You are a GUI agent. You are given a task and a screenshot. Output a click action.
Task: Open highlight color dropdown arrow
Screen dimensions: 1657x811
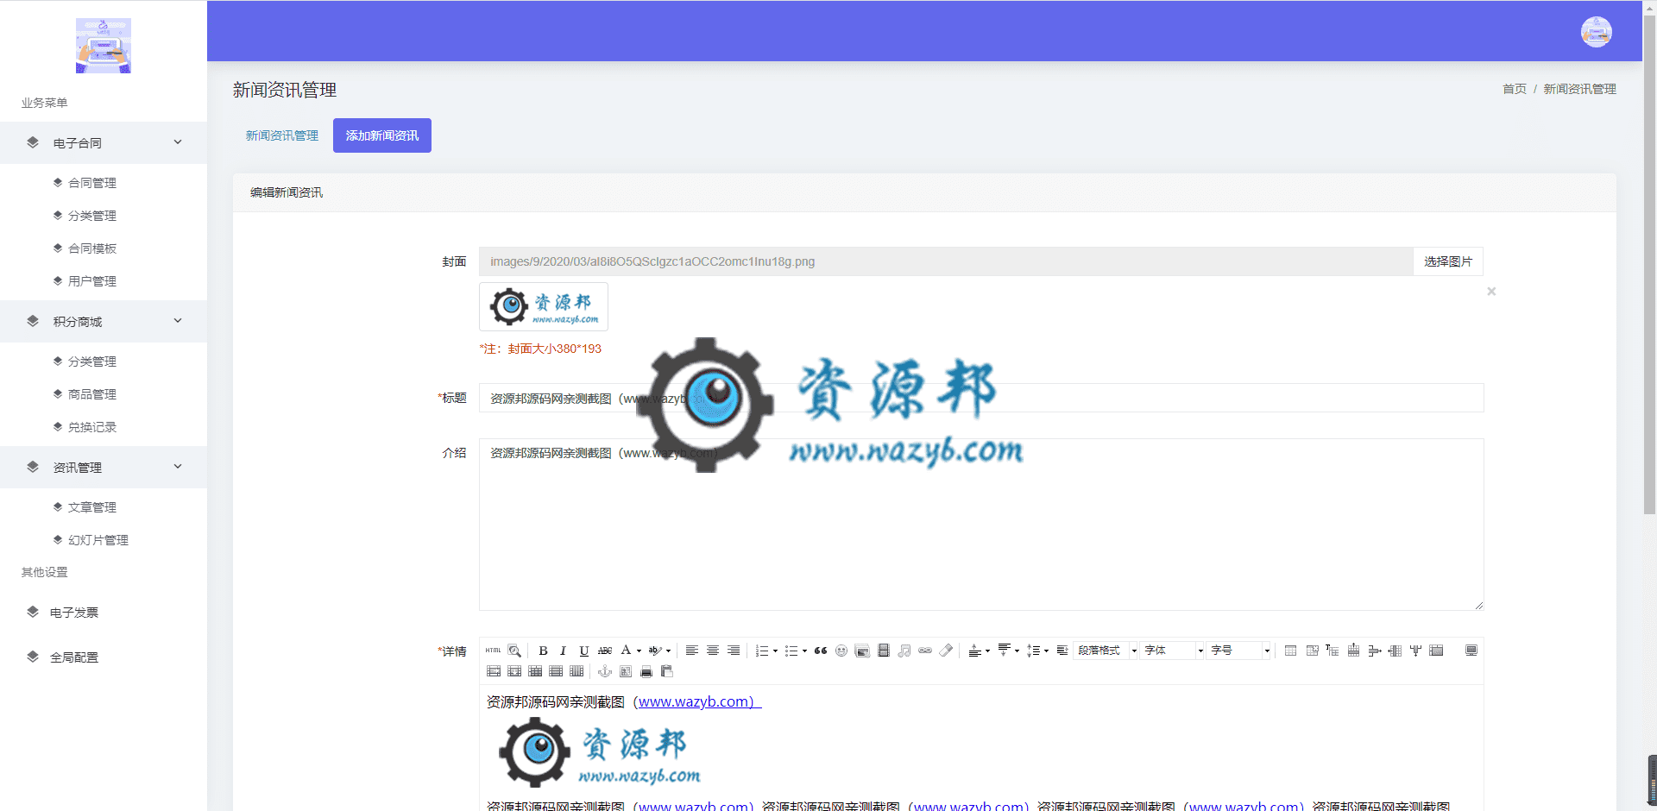pyautogui.click(x=668, y=651)
